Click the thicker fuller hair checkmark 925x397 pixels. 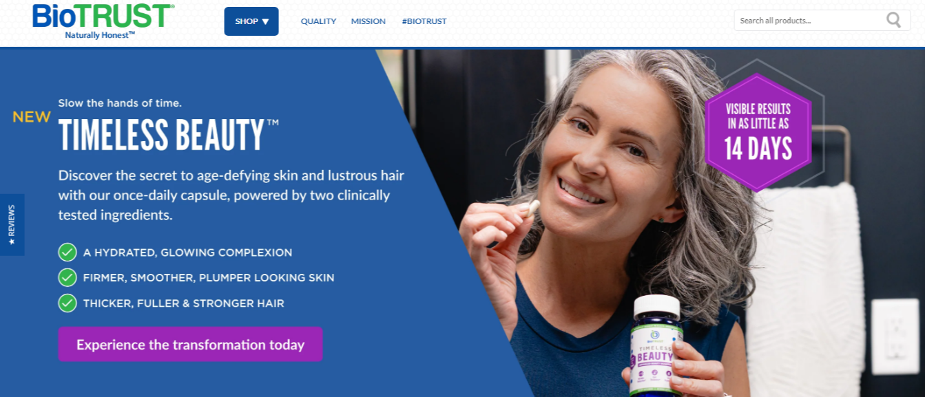pyautogui.click(x=67, y=303)
